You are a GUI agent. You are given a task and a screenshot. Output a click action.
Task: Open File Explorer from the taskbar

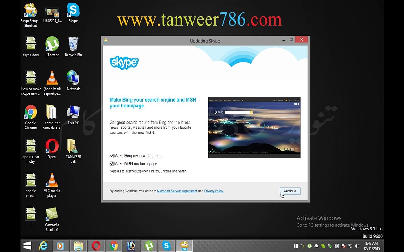(78, 246)
